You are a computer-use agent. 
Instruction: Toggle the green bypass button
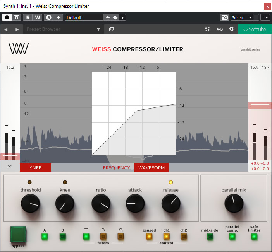pos(18,234)
